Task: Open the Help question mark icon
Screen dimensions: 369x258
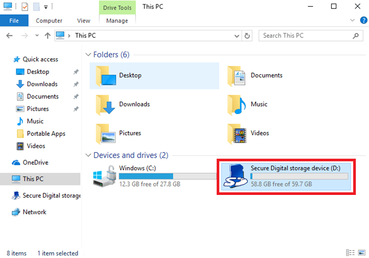Action: tap(363, 20)
